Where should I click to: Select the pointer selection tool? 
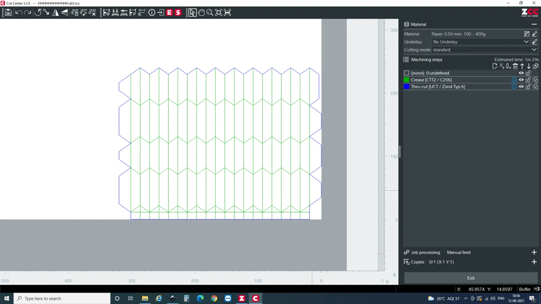tap(192, 13)
